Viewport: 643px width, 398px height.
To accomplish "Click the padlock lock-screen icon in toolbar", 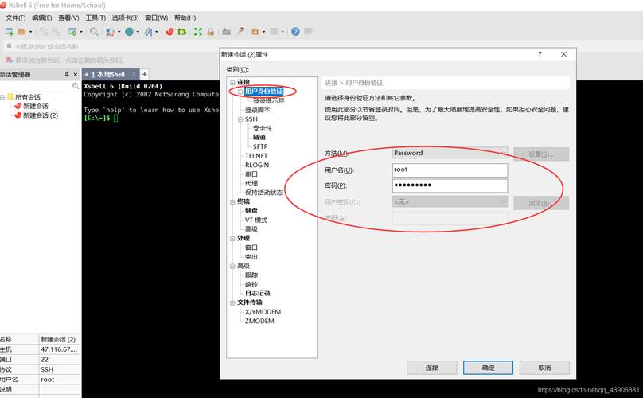I will click(210, 32).
